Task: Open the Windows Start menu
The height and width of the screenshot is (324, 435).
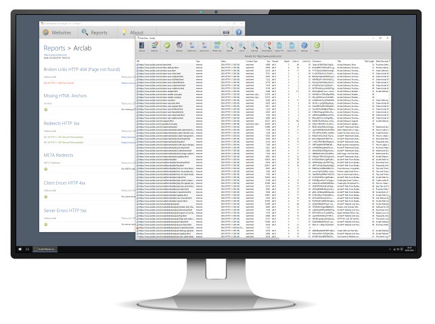Action: tap(20, 249)
